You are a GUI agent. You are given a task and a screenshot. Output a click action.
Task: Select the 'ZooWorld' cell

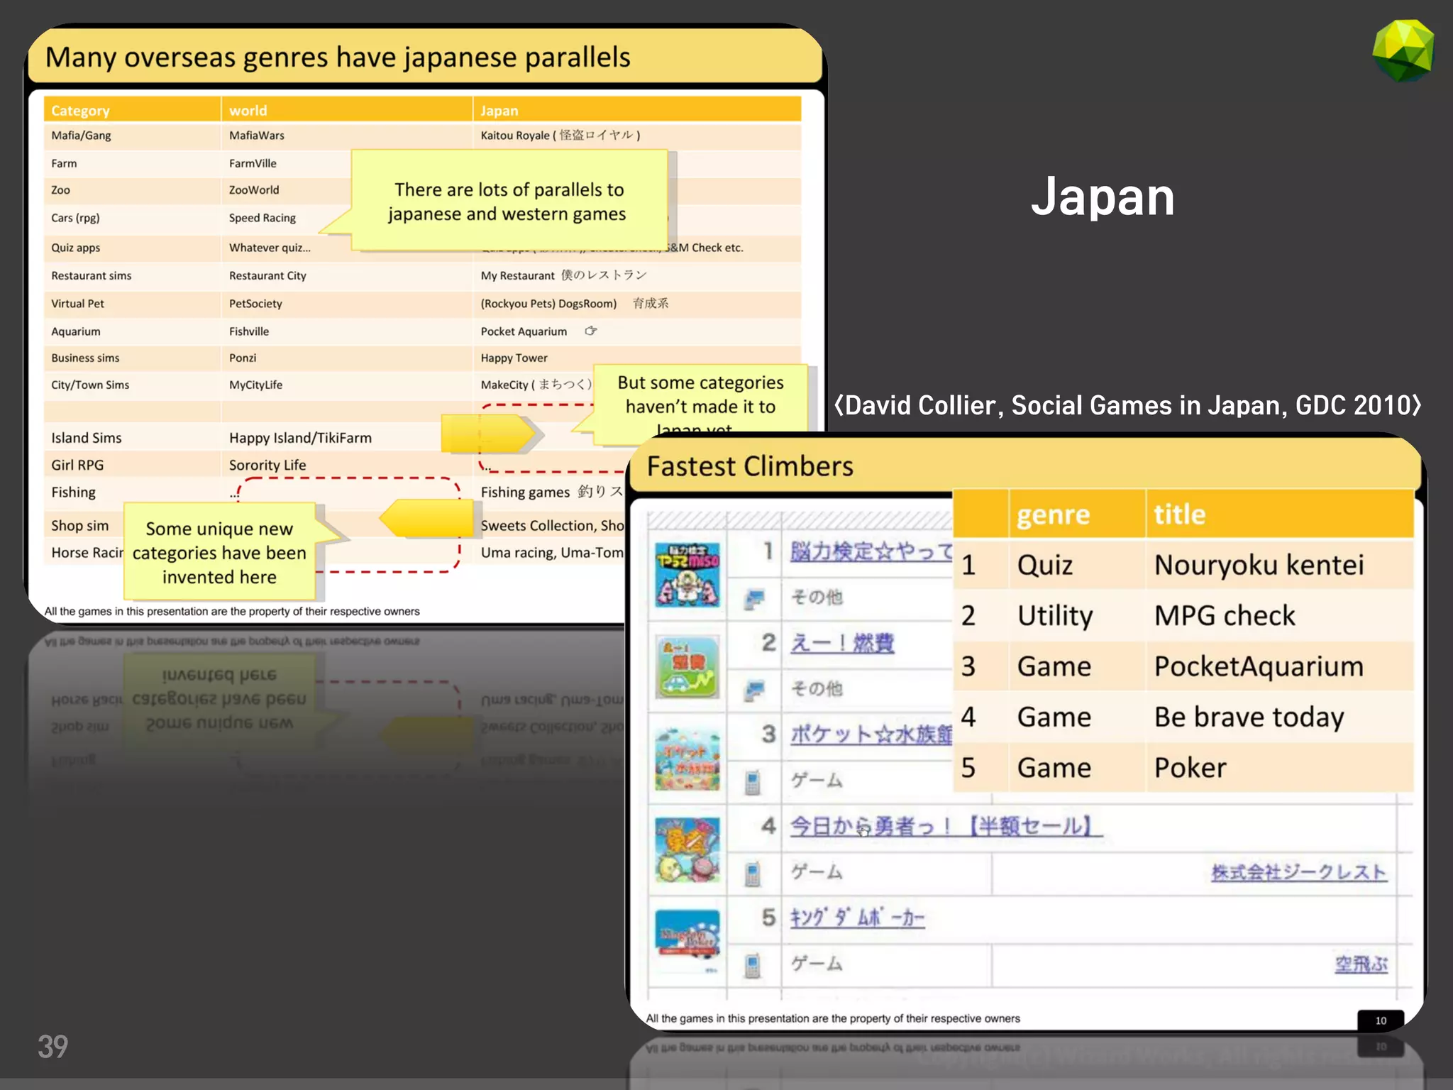287,190
